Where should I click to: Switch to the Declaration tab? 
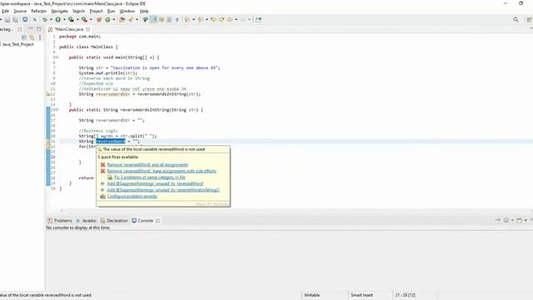pyautogui.click(x=114, y=221)
